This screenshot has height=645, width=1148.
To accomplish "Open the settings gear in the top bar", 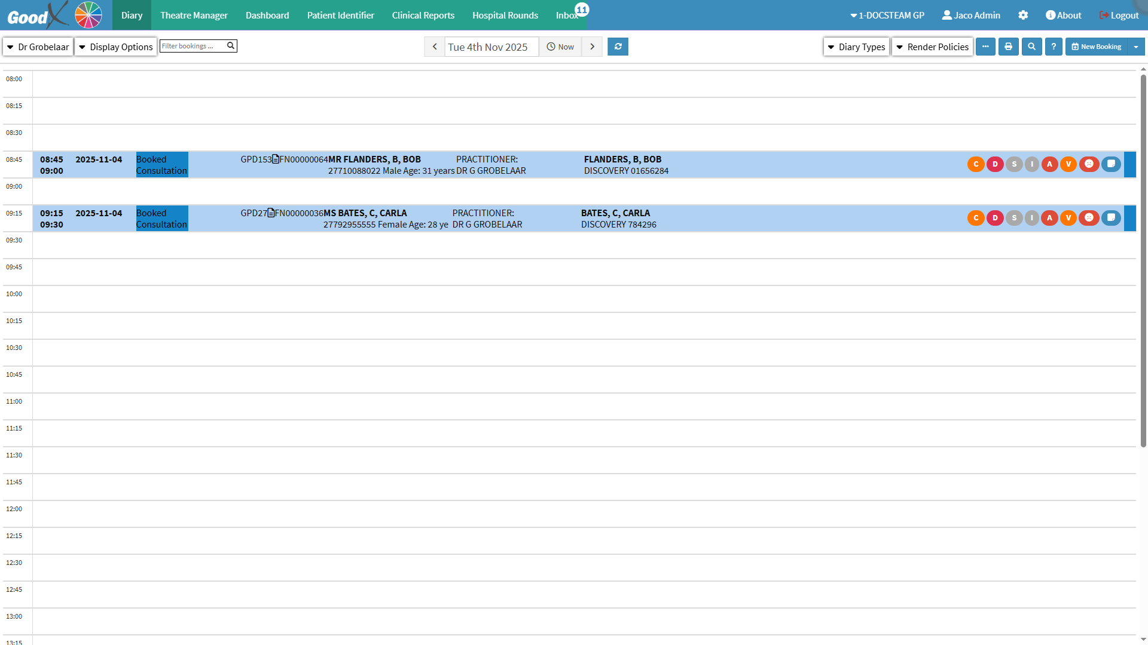I will [x=1023, y=16].
